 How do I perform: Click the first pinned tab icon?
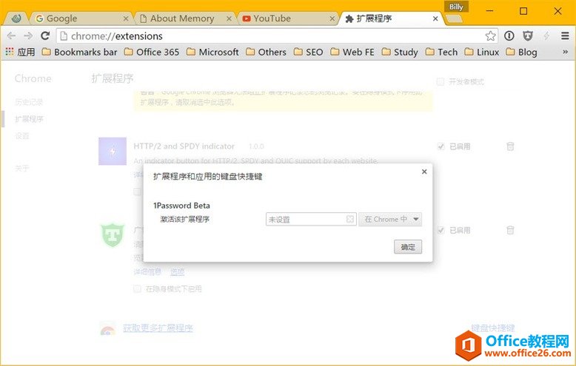click(16, 18)
